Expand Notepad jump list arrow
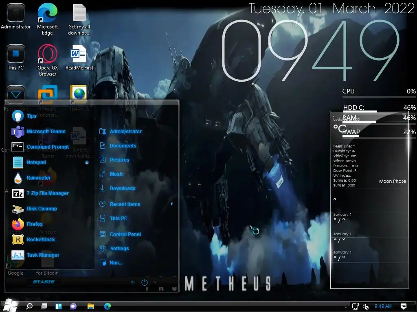Screen dimensions: 417x312 click(87, 162)
